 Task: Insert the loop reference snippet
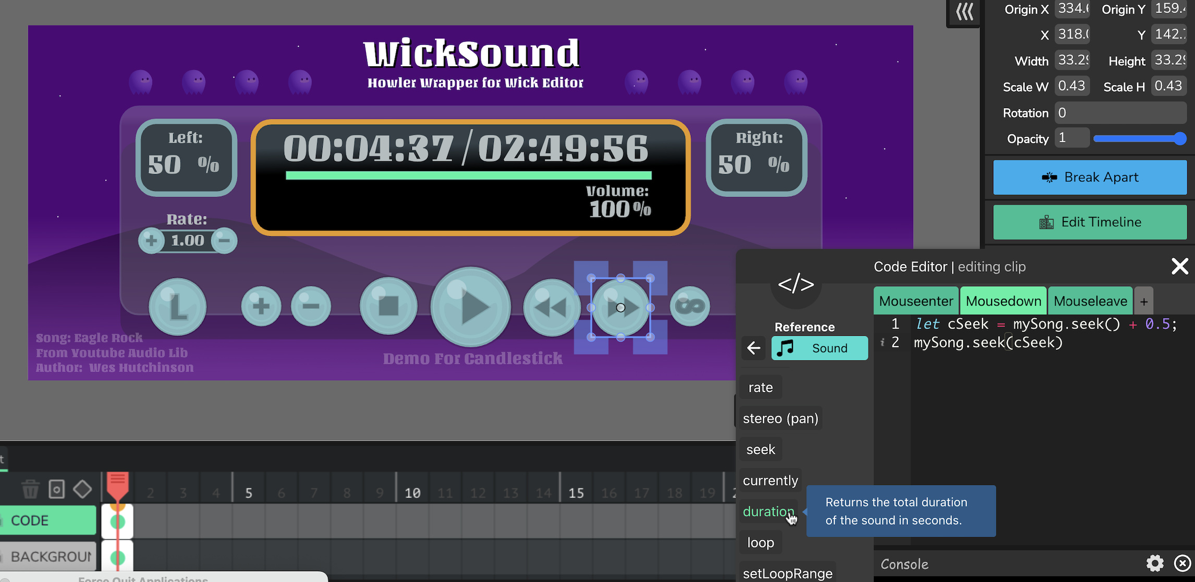(x=760, y=542)
